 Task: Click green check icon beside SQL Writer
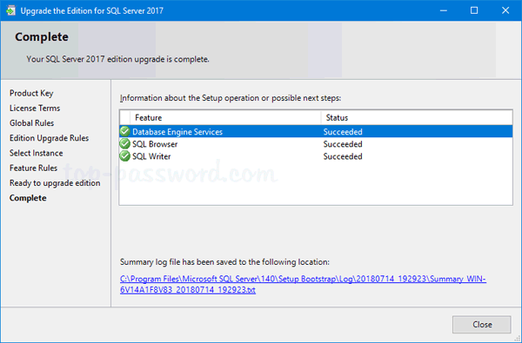click(x=124, y=156)
